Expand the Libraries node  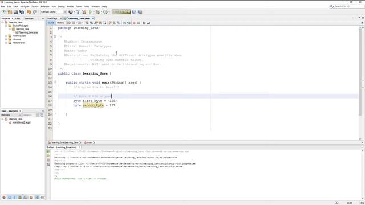[x=6, y=39]
